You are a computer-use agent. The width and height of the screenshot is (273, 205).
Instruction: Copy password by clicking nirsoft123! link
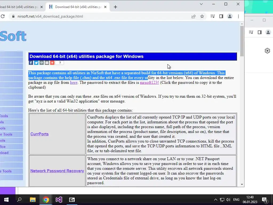point(149,83)
